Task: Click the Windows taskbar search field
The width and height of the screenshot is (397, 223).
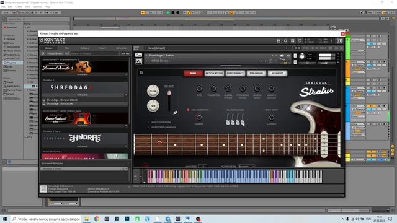Action: [x=45, y=219]
